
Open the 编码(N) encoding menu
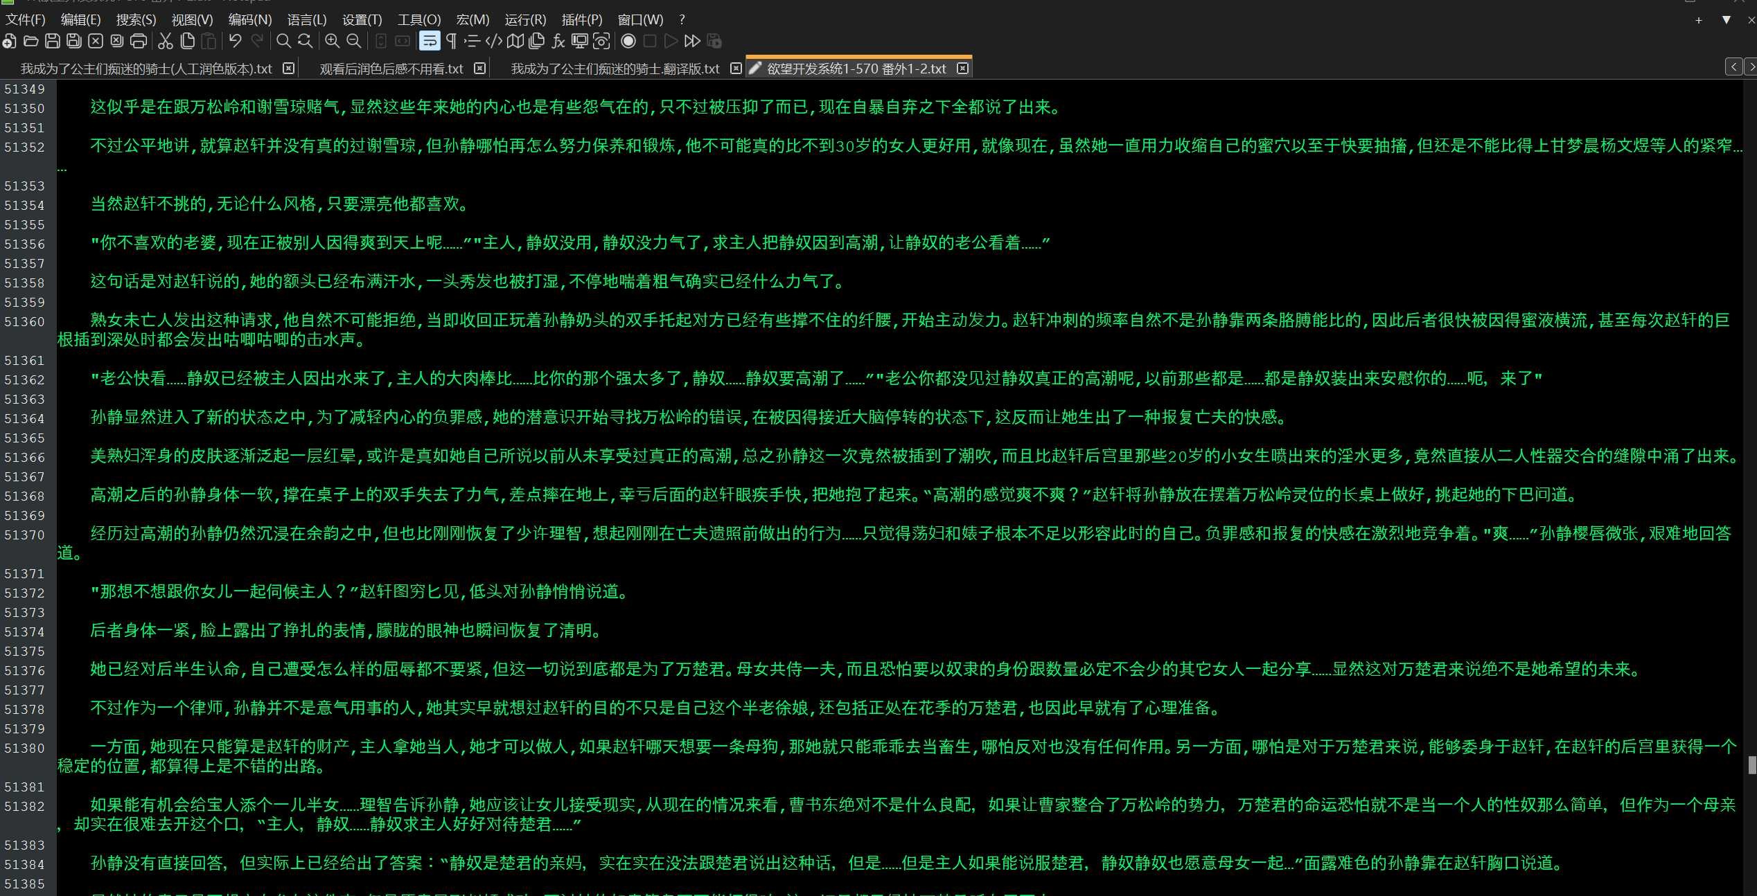(x=250, y=20)
